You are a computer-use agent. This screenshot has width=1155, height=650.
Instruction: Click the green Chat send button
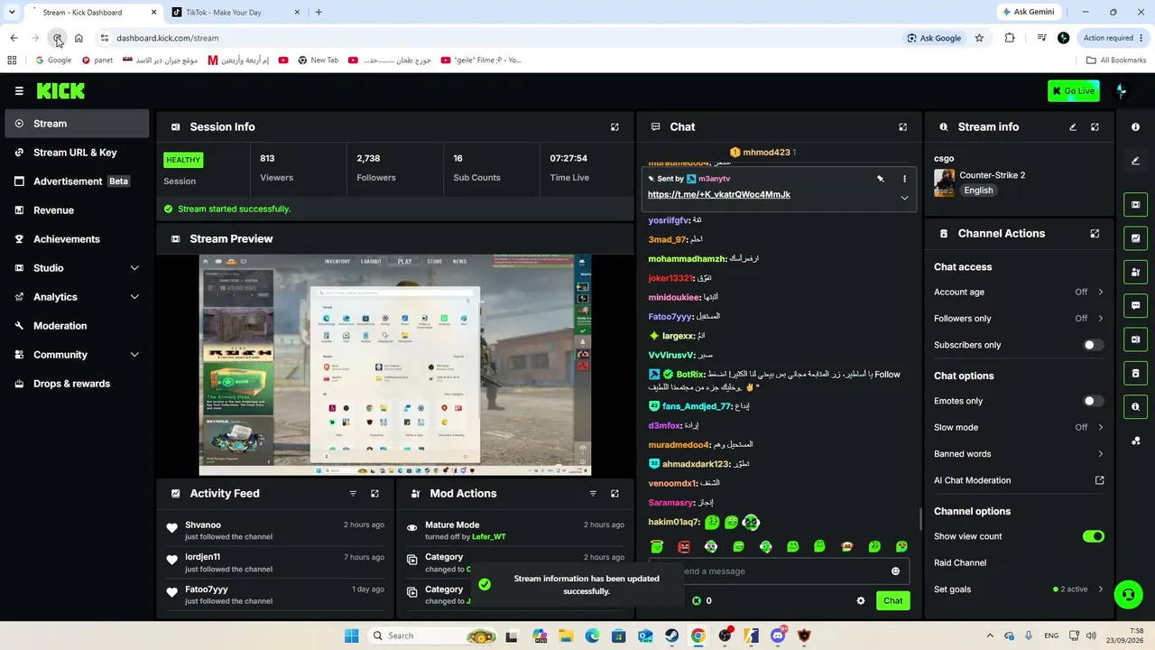click(x=892, y=600)
